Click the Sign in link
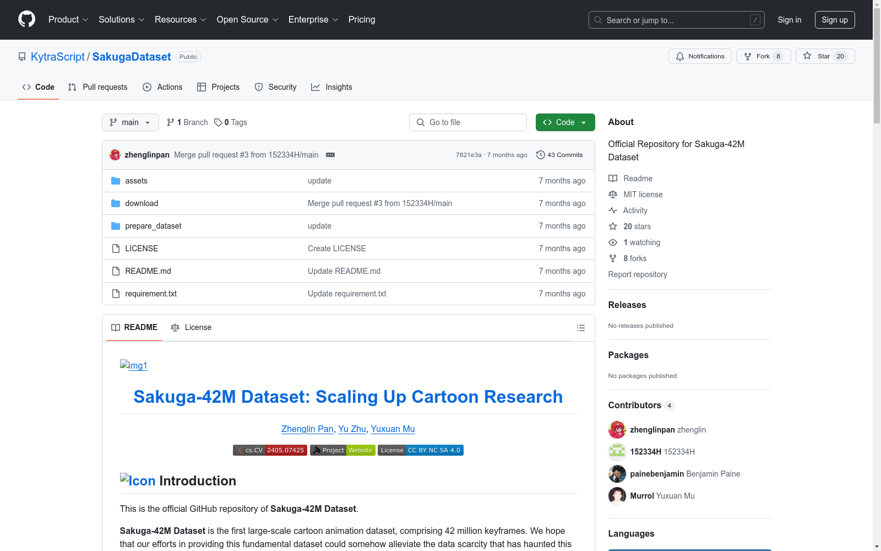 789,20
